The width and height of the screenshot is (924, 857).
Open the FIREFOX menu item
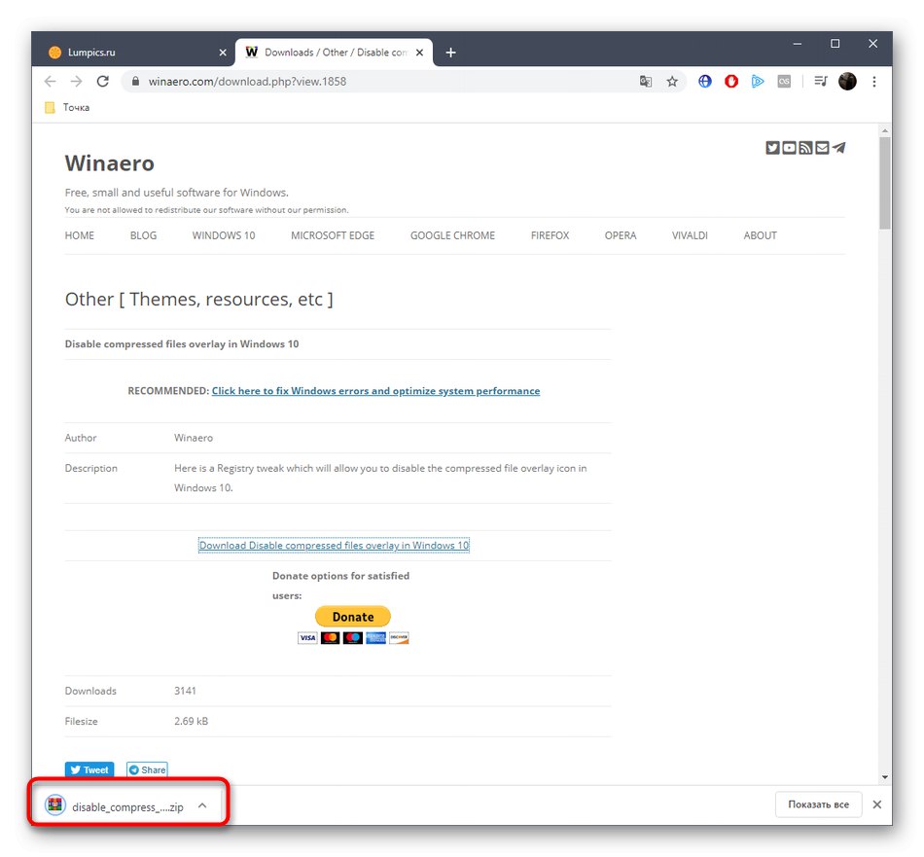[x=550, y=235]
